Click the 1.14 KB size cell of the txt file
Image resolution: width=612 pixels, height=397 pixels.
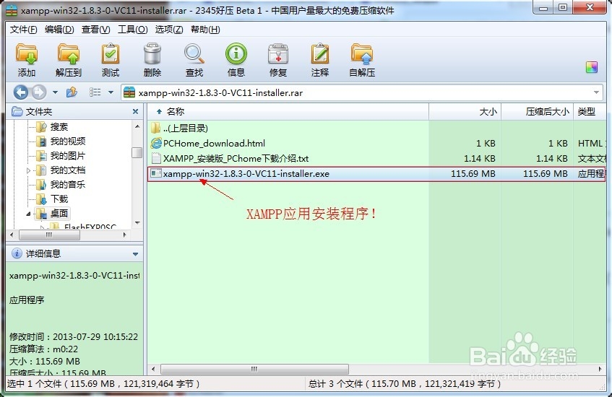point(479,158)
